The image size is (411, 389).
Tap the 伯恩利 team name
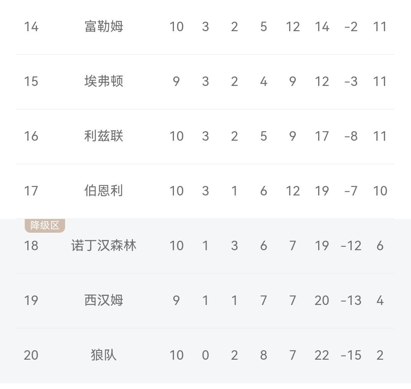104,191
